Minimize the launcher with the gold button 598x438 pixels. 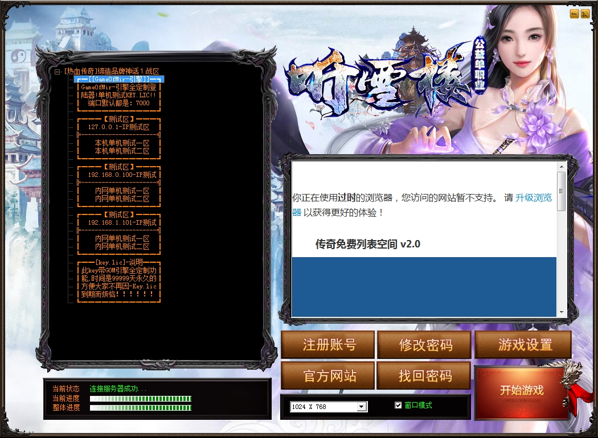tap(574, 14)
